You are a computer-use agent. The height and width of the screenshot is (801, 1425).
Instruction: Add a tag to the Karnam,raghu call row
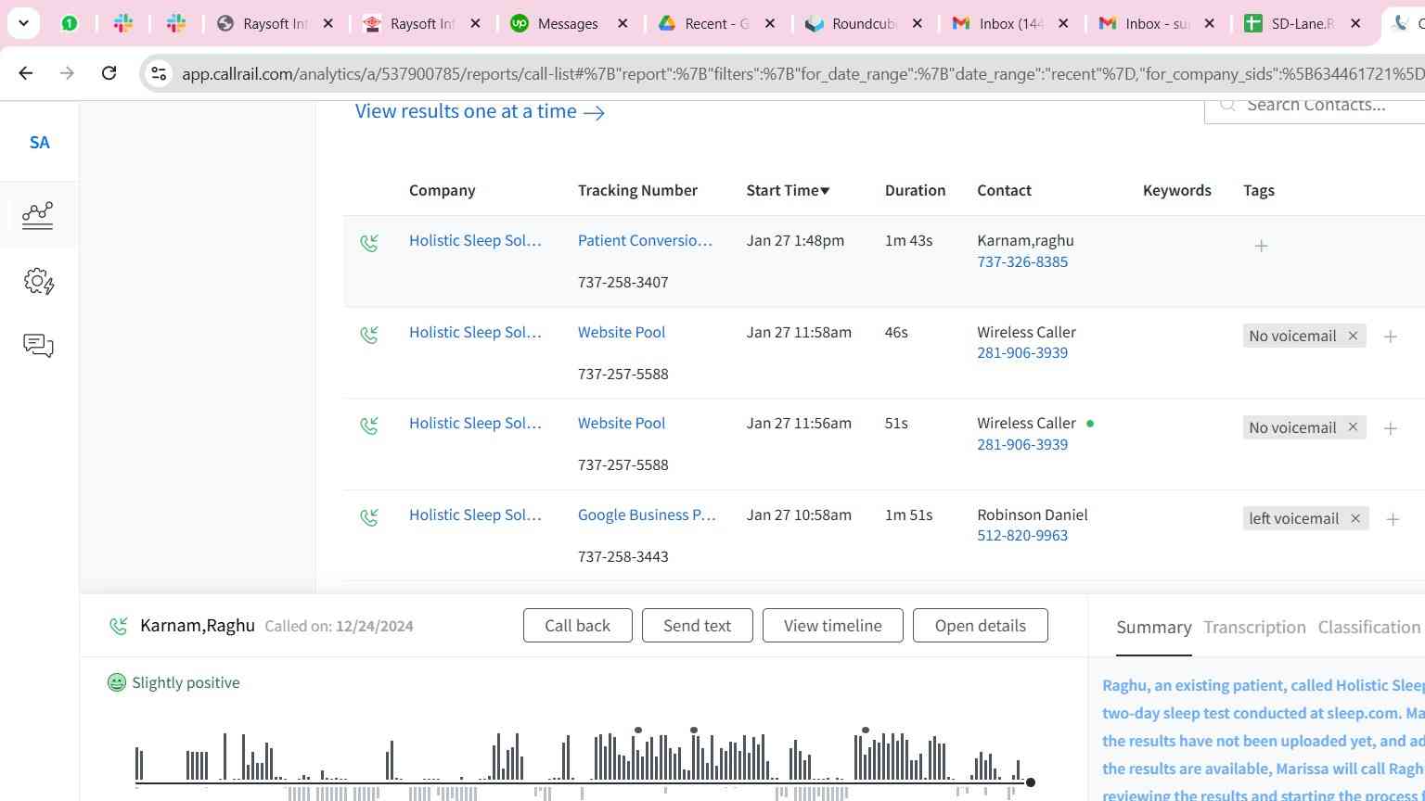point(1261,246)
